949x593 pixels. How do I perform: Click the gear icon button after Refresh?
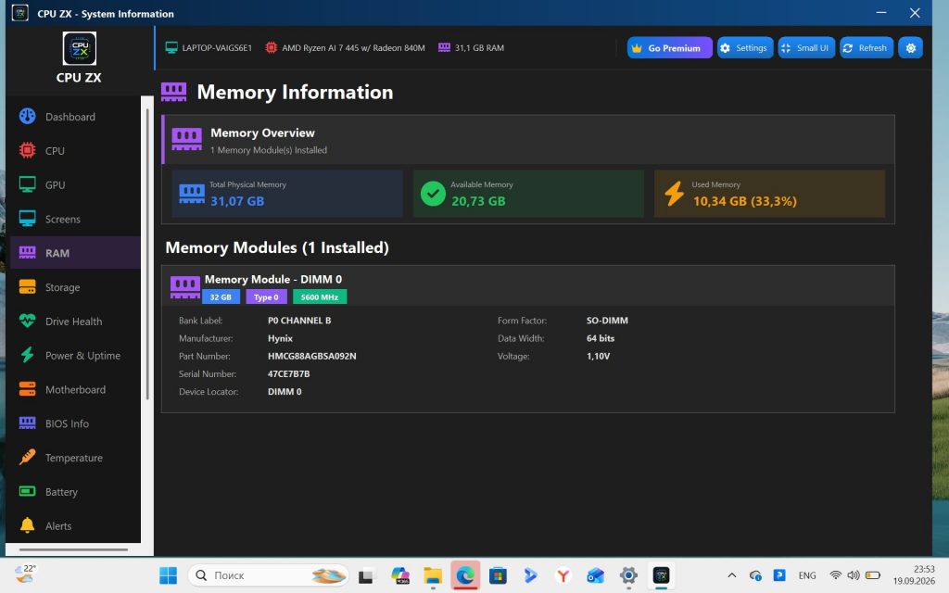pyautogui.click(x=910, y=48)
